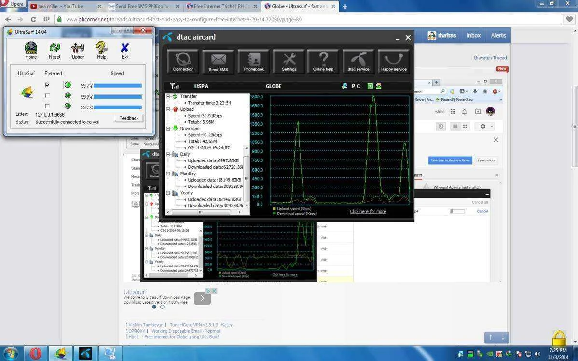The height and width of the screenshot is (361, 578).
Task: Open the UltraSurf Home icon
Action: pyautogui.click(x=31, y=50)
